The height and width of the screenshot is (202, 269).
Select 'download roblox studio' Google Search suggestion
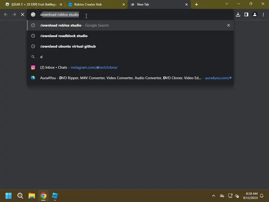coord(130,25)
